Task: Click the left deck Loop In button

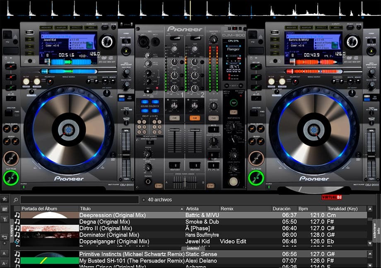Action: (x=26, y=82)
